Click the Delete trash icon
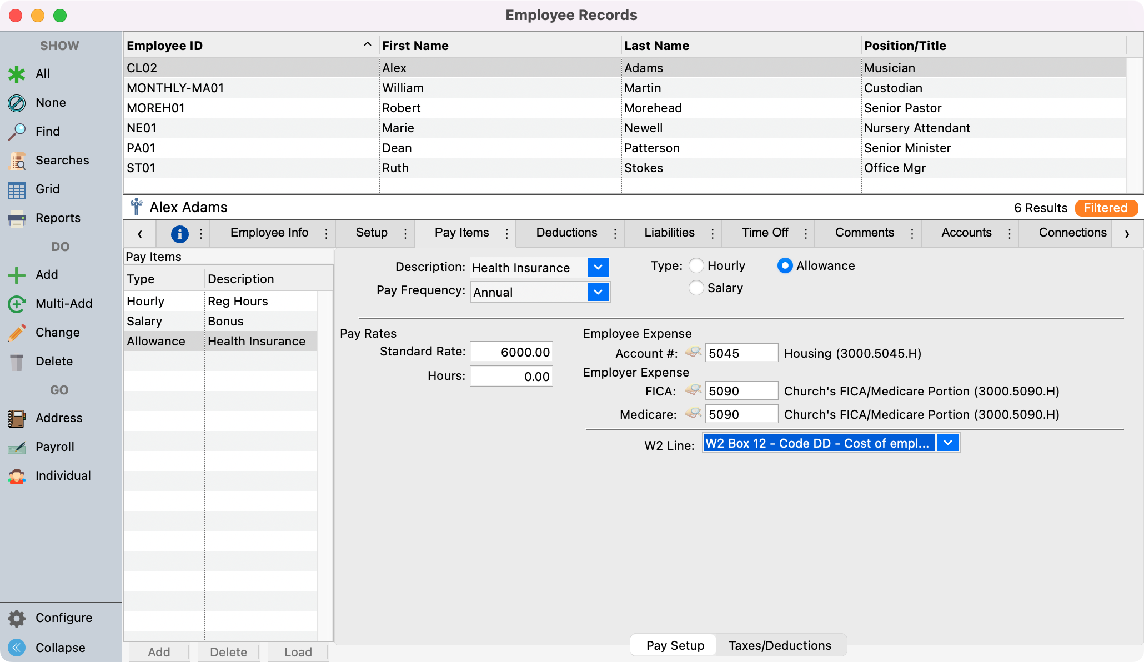 17,362
